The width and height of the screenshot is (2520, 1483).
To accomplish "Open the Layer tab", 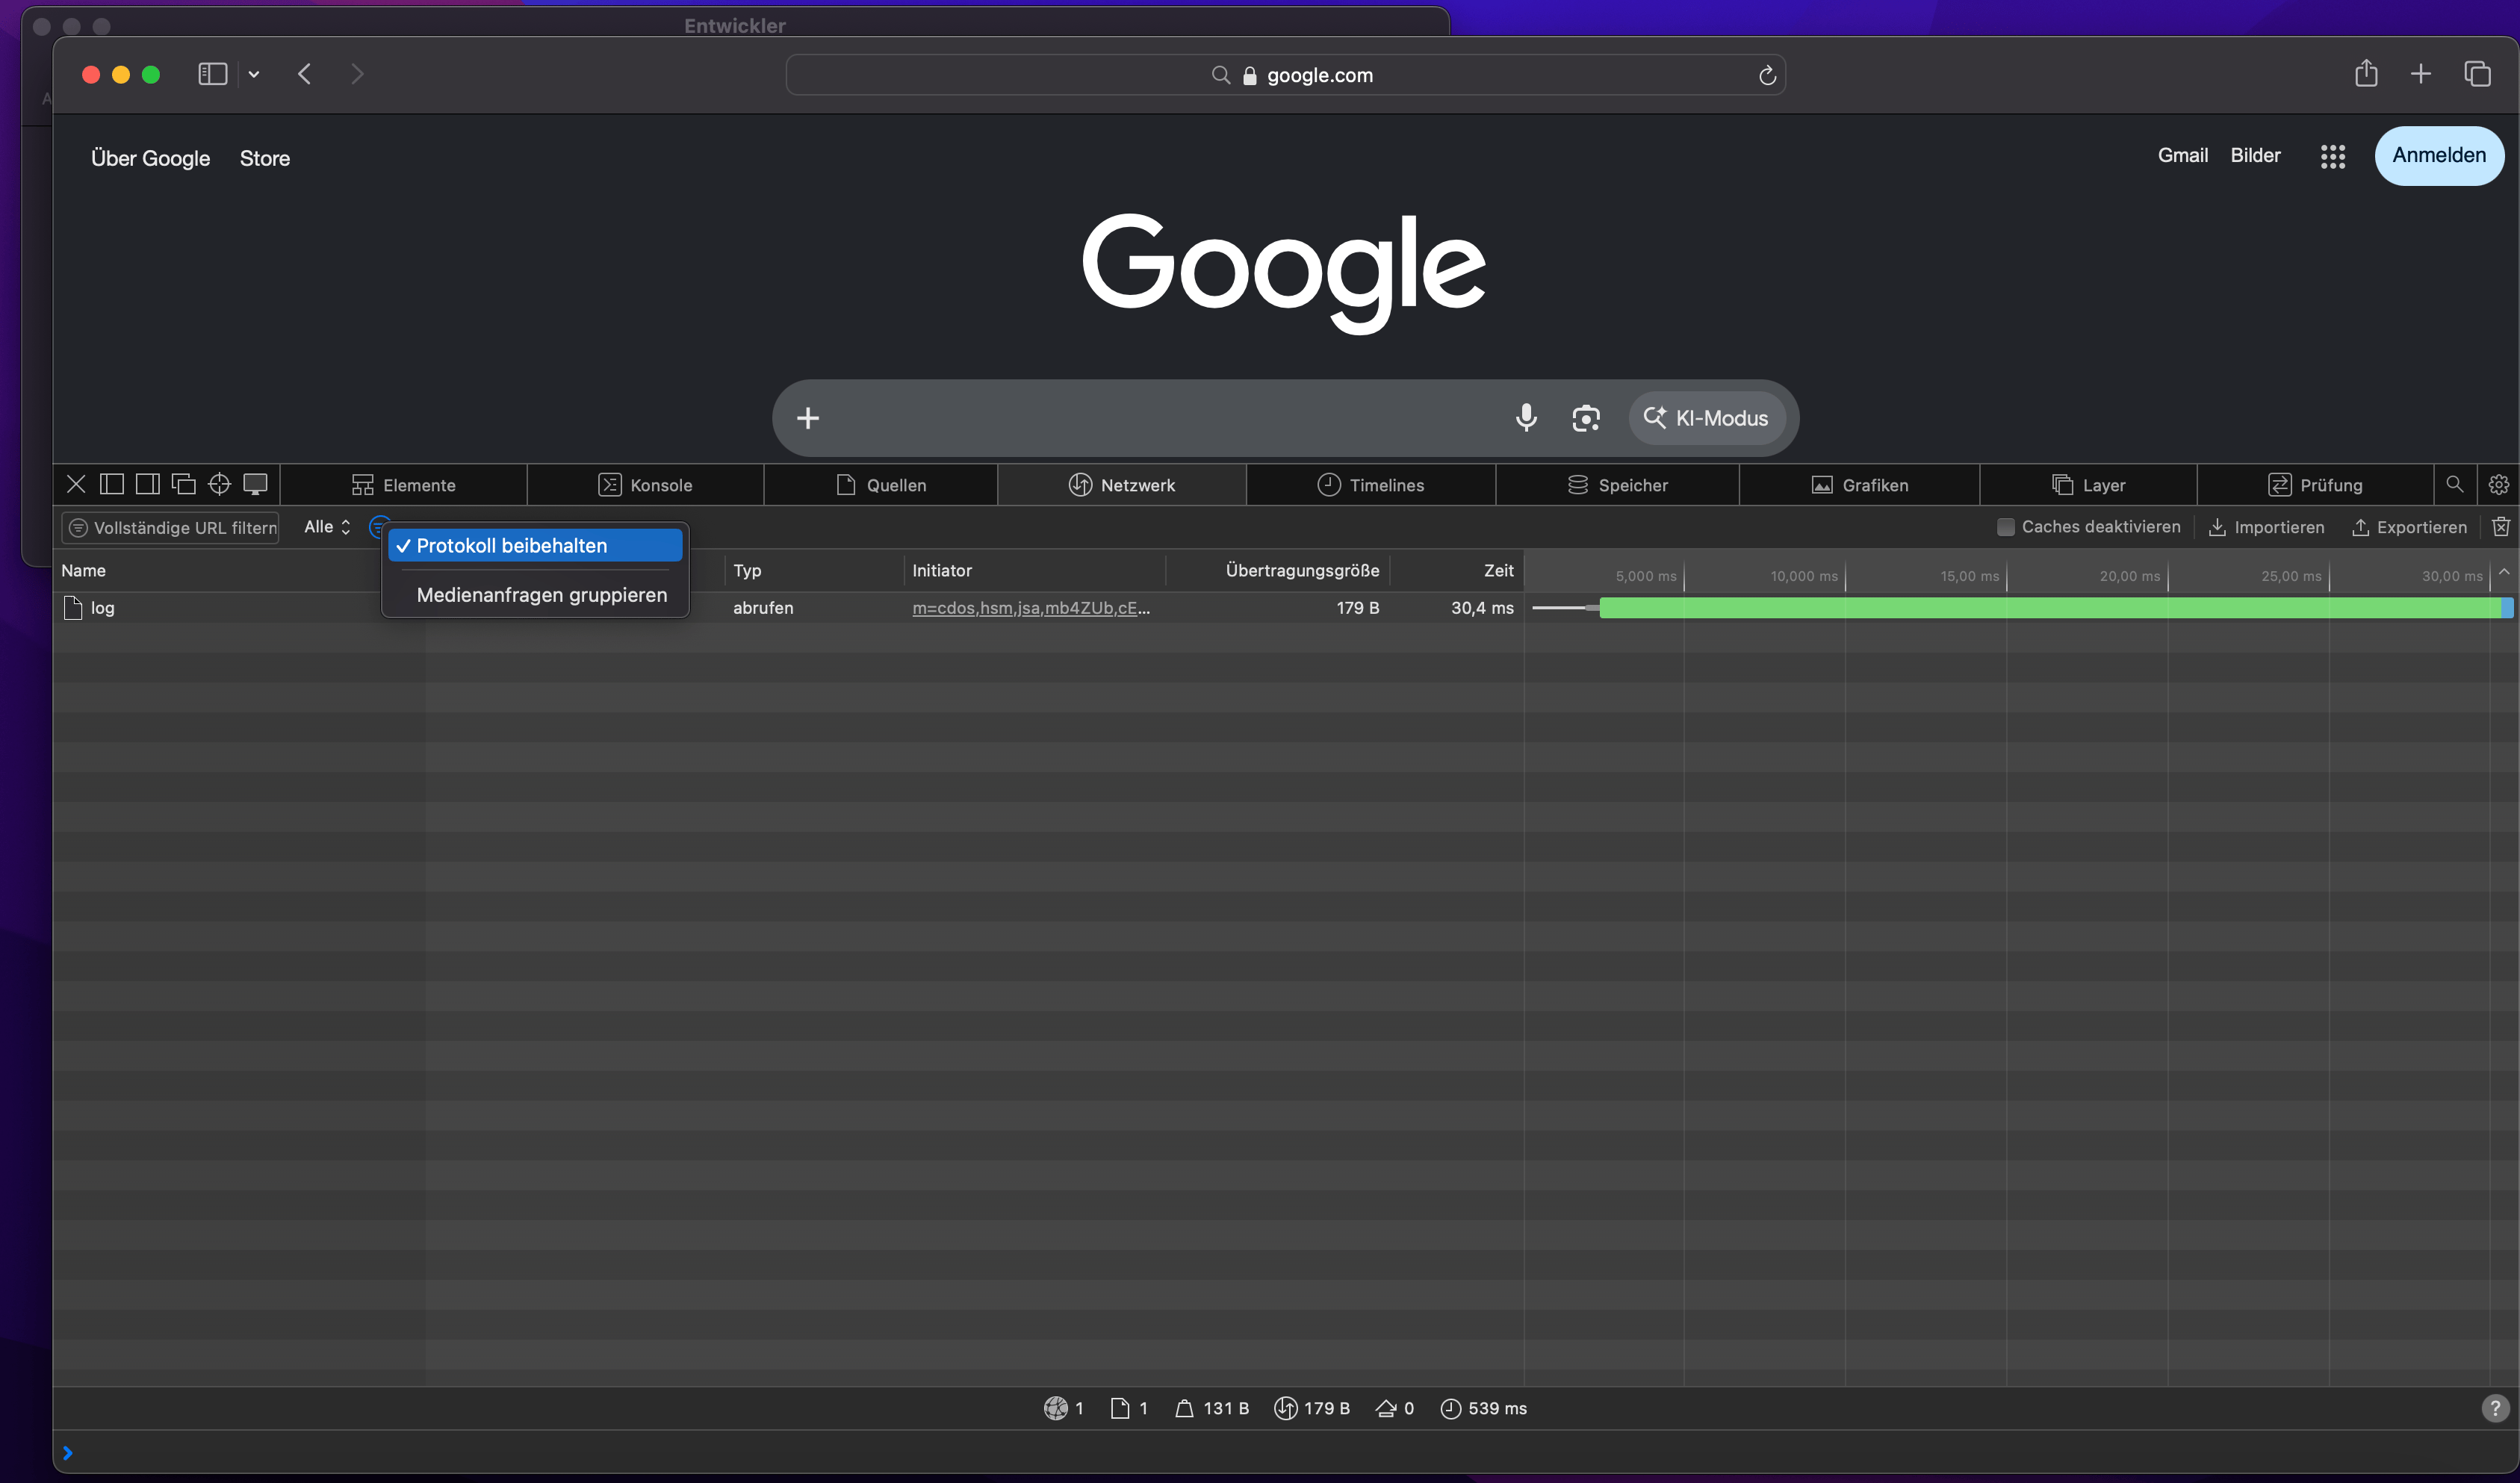I will pyautogui.click(x=2089, y=485).
